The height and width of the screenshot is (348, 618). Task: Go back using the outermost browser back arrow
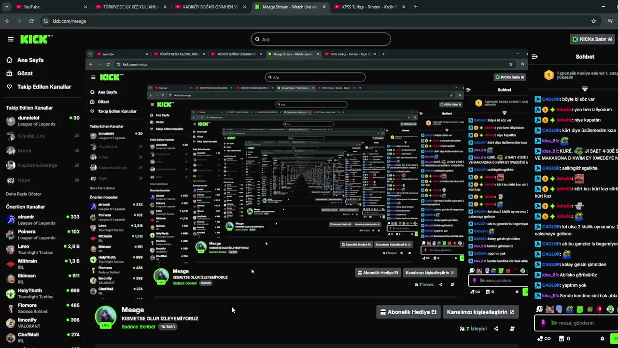(x=7, y=21)
